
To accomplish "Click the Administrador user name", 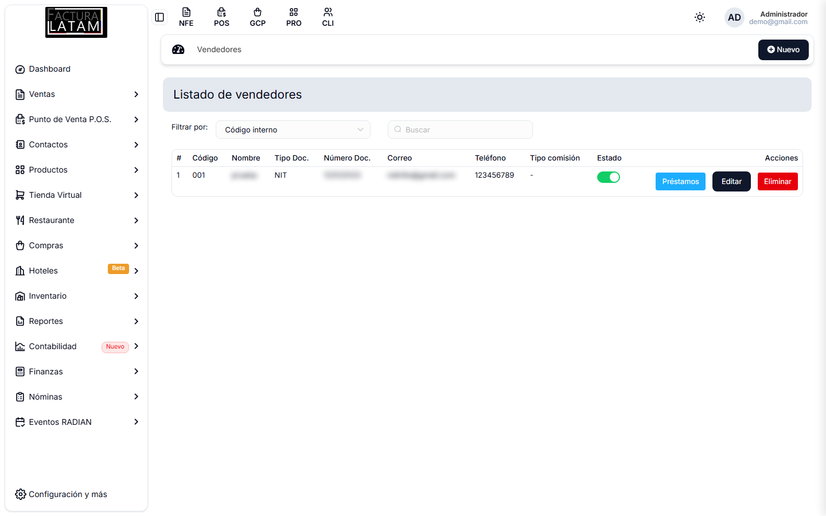I will coord(784,14).
